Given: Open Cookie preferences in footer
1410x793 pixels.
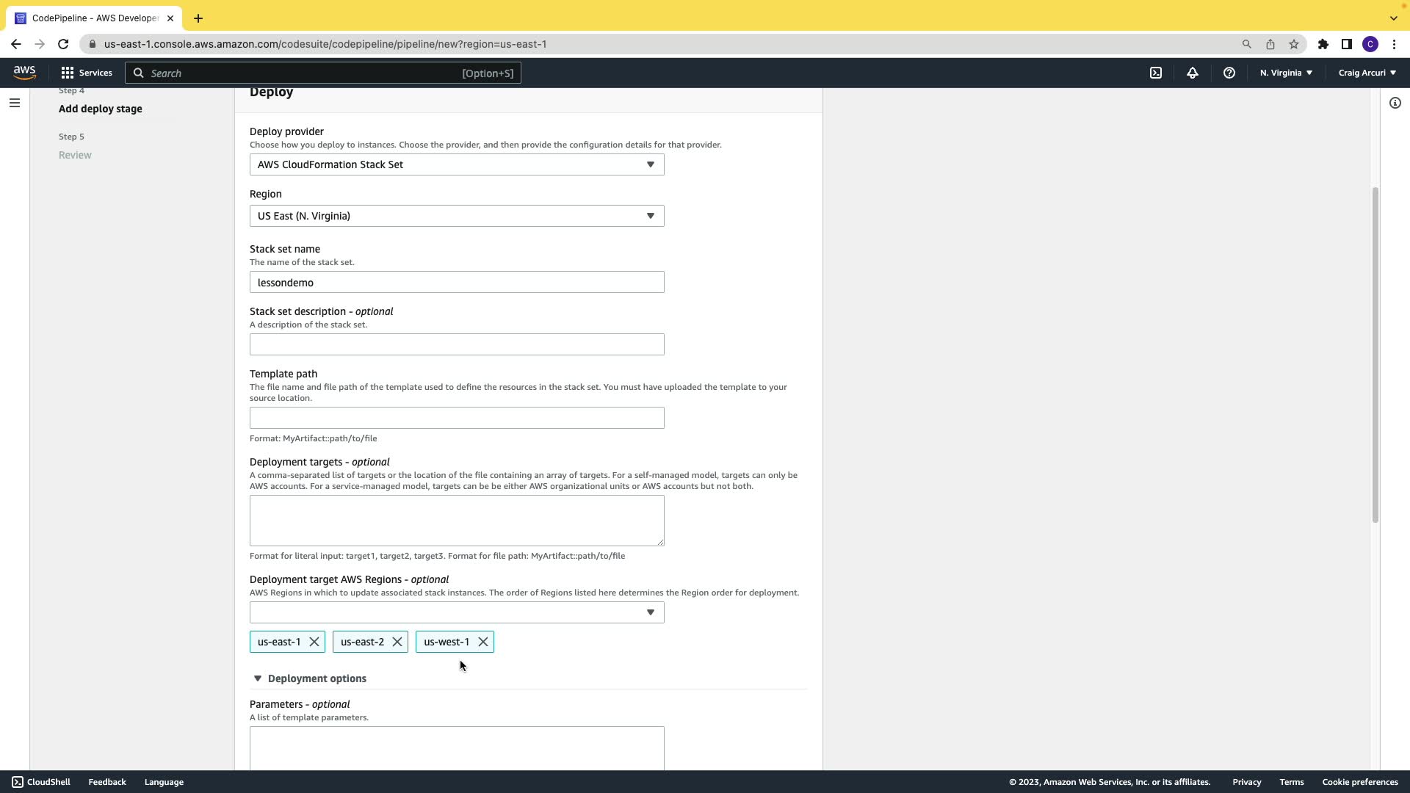Looking at the screenshot, I should (1359, 782).
